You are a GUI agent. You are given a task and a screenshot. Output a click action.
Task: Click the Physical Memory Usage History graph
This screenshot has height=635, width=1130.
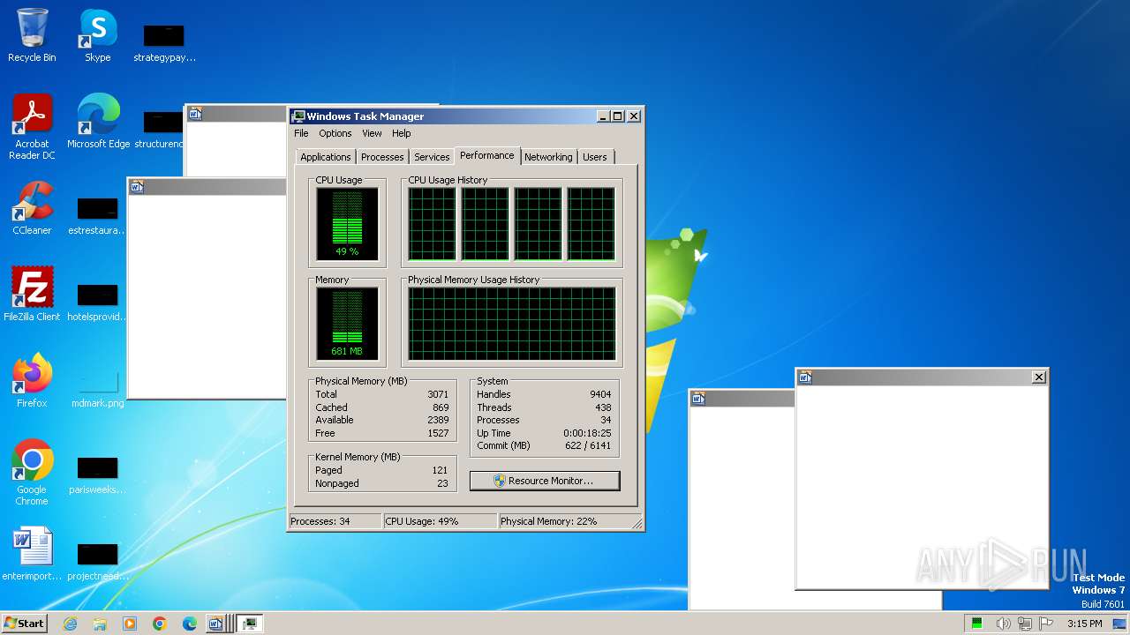click(512, 324)
